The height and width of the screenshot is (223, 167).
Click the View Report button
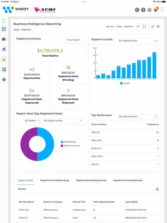[x=74, y=40]
